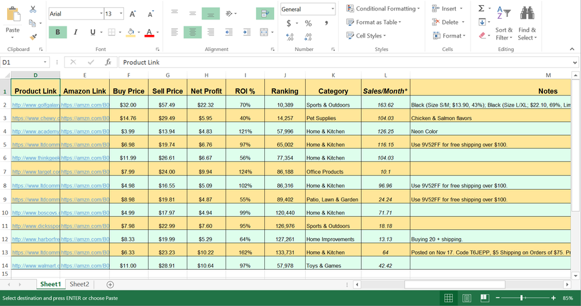Toggle Wrap Text button
Viewport: 581px width, 306px height.
265,14
